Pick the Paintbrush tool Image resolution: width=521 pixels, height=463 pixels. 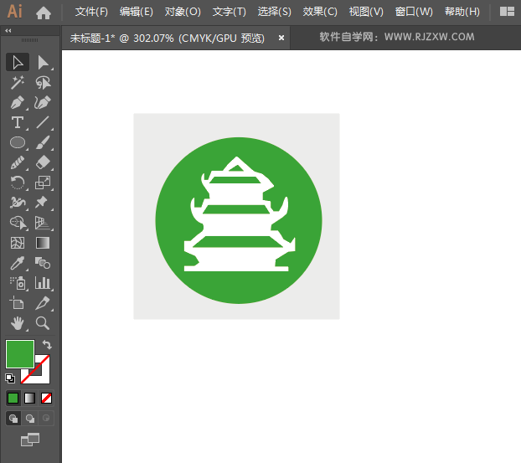[x=43, y=143]
